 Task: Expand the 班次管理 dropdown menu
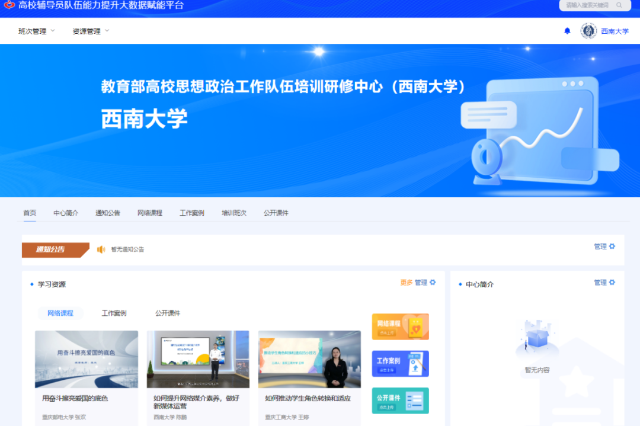coord(37,31)
